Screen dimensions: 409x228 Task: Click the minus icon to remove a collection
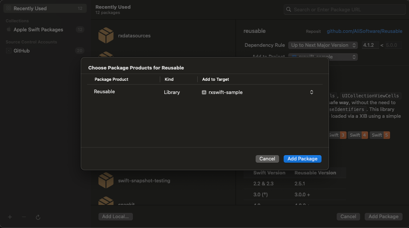(24, 217)
